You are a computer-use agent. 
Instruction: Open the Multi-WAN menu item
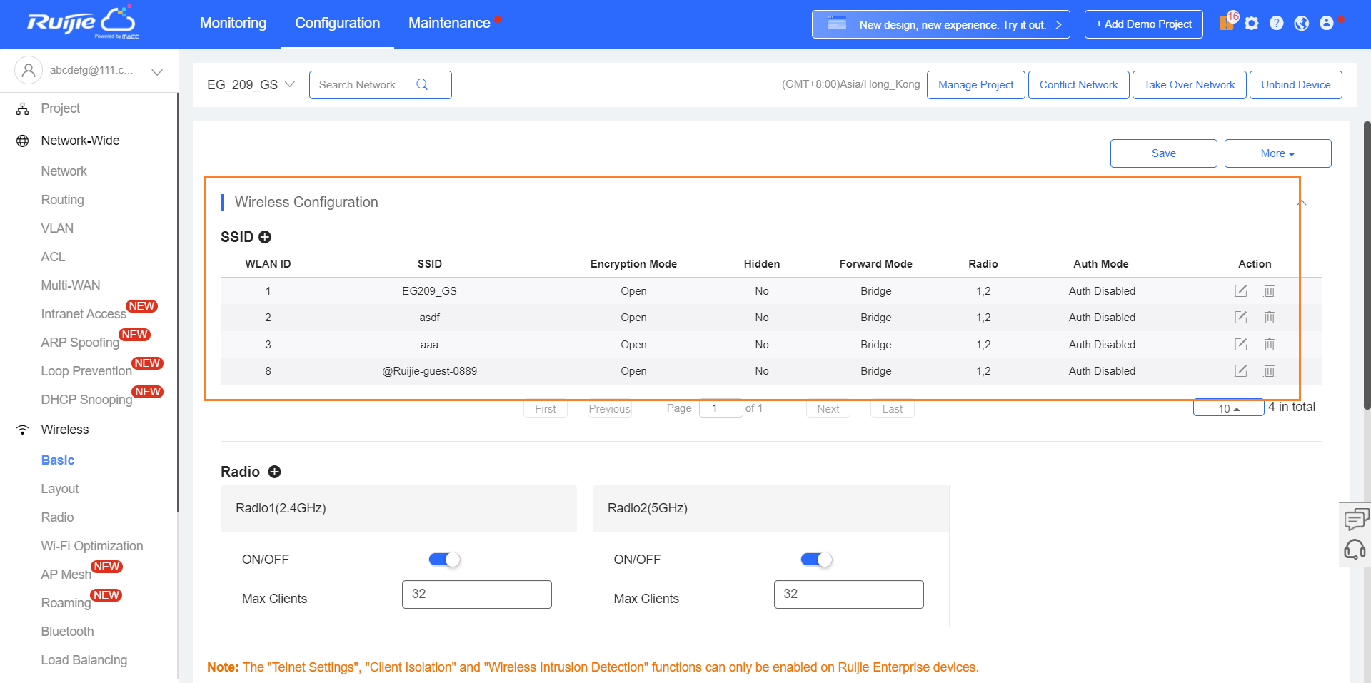coord(71,285)
